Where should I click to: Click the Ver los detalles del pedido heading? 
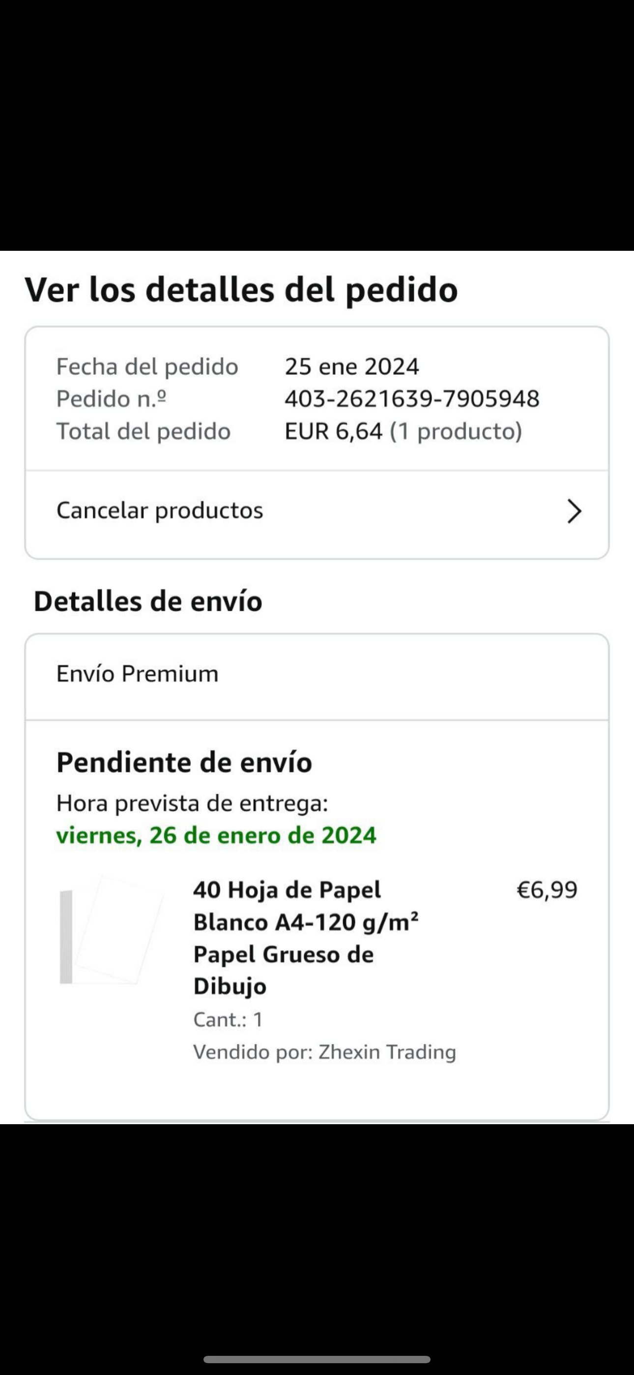(x=241, y=290)
